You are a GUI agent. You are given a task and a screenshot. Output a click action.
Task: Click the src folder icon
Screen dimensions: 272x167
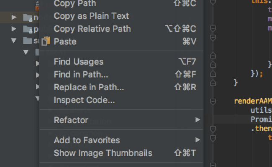(27, 40)
